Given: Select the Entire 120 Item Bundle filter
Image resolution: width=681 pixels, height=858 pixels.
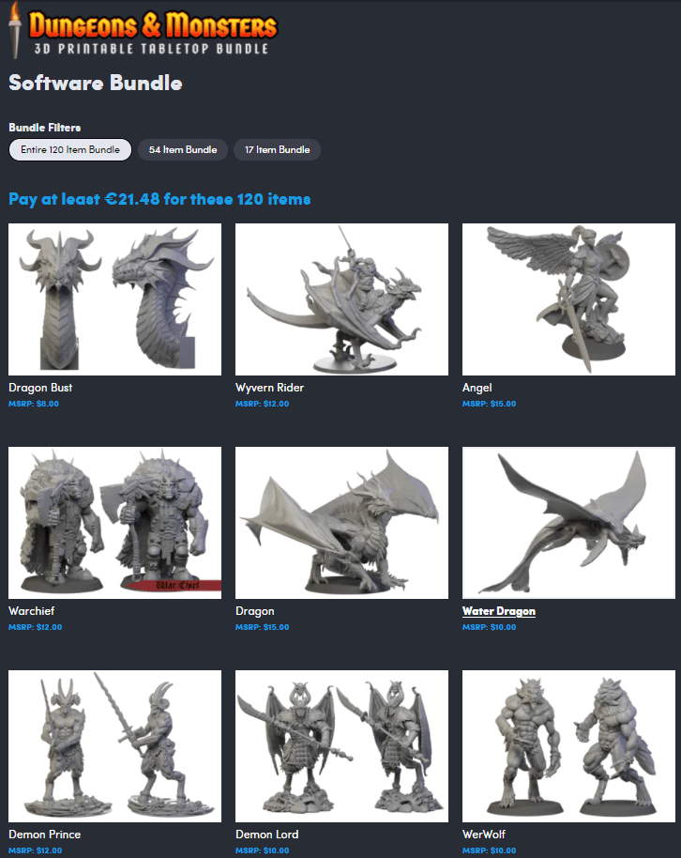Looking at the screenshot, I should 70,150.
